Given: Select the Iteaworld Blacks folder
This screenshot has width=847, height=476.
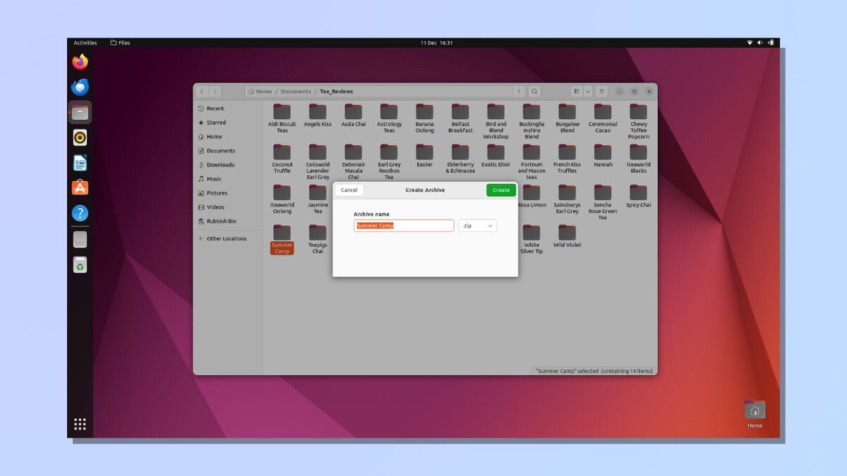Looking at the screenshot, I should point(638,159).
